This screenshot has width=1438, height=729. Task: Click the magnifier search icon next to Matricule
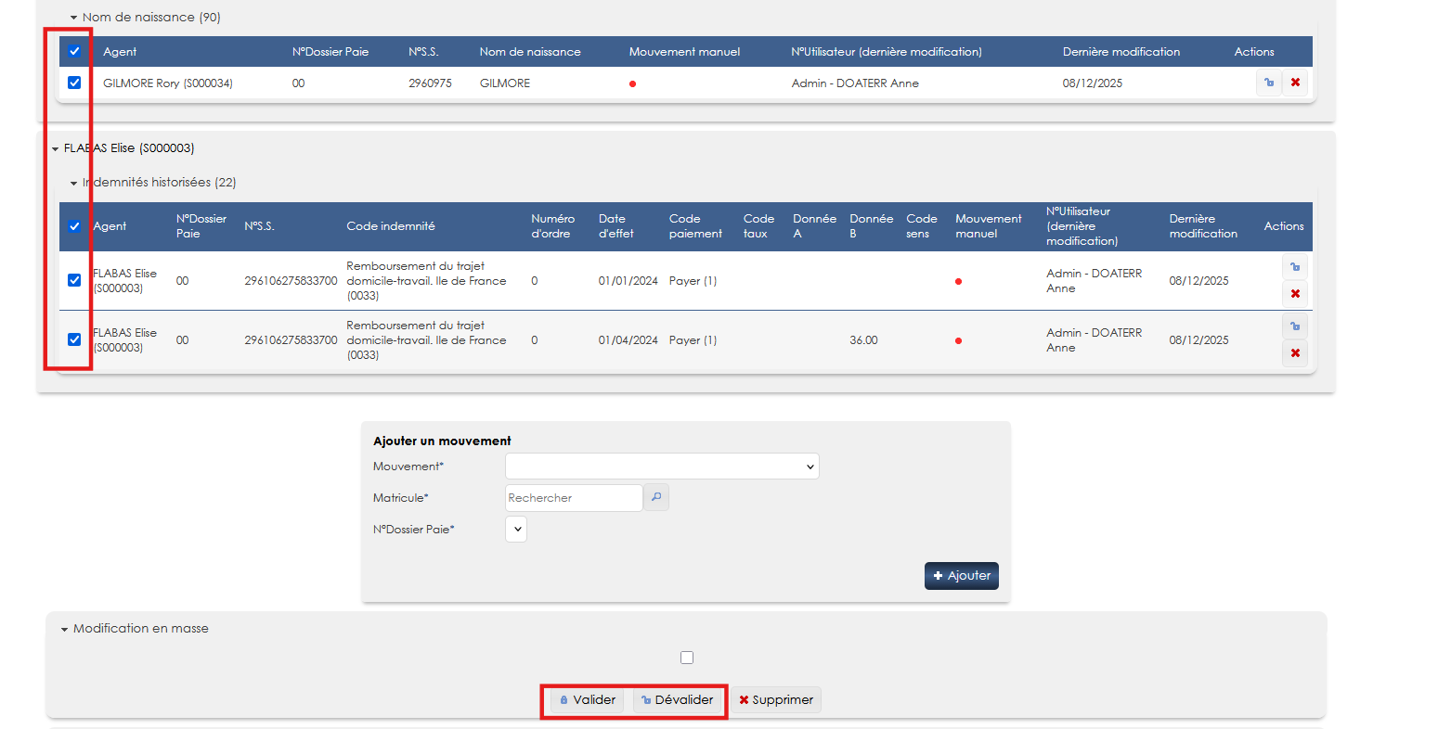[x=656, y=498]
